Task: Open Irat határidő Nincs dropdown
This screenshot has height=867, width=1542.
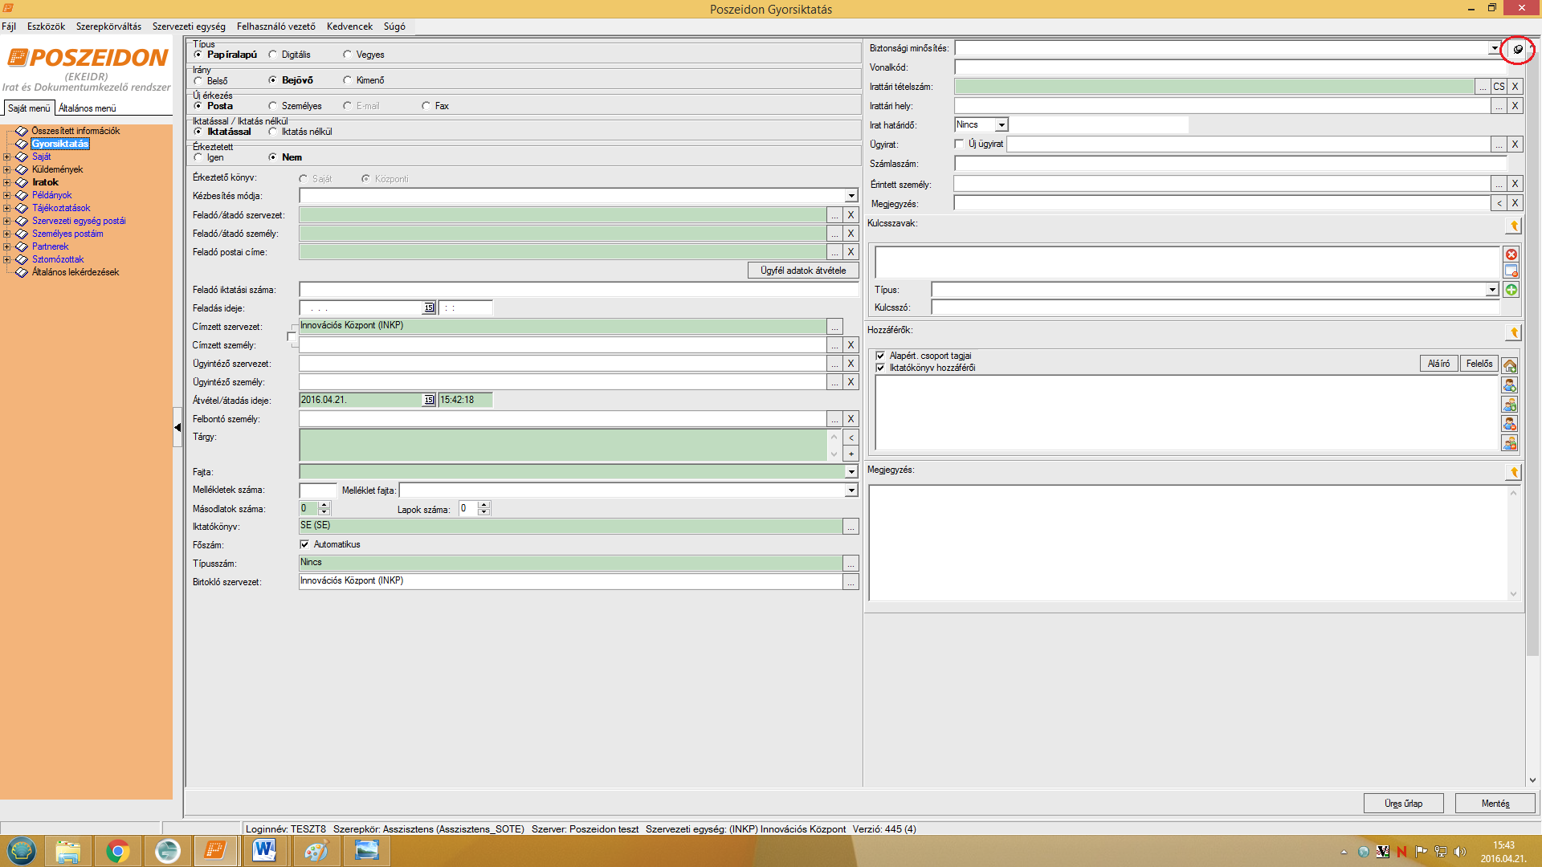Action: pyautogui.click(x=1001, y=125)
